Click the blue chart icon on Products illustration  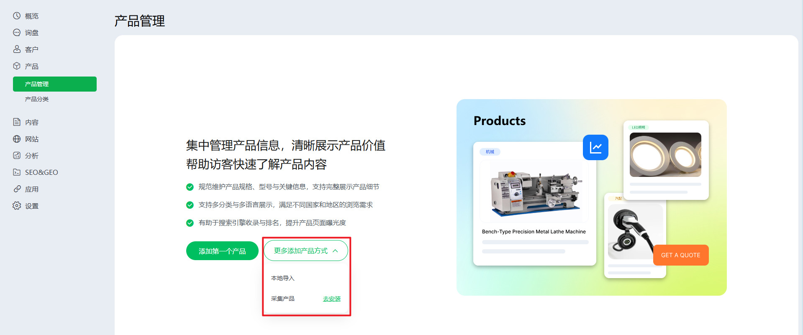click(x=595, y=147)
